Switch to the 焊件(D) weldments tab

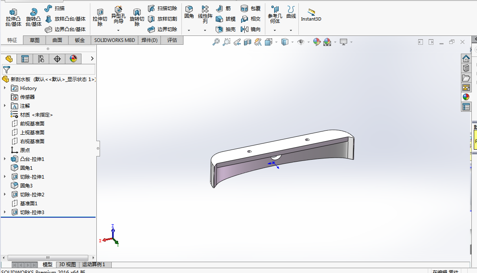[x=149, y=40]
